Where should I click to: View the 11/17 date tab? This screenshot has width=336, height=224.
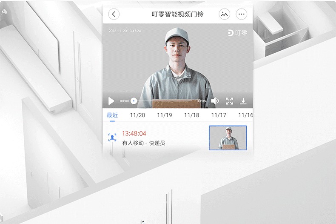tap(219, 115)
